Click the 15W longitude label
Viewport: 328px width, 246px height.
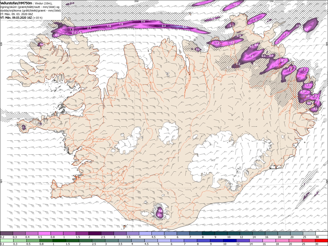272,1
